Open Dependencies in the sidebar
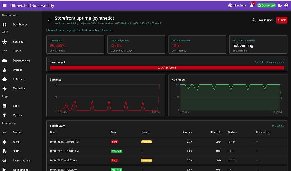291x171 pixels. click(x=21, y=60)
